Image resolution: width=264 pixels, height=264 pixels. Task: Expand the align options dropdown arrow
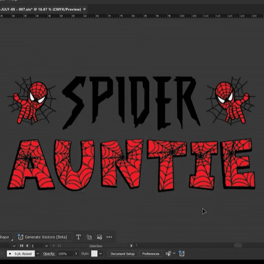174,253
